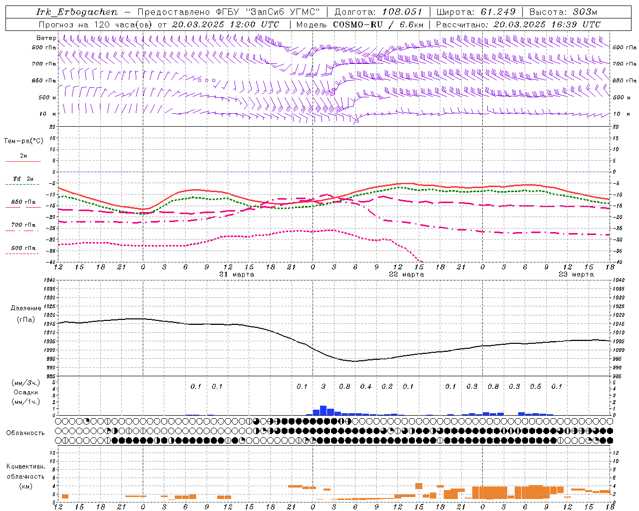
Task: Click the 700 гПа temperature legend entry
Action: coord(23,225)
